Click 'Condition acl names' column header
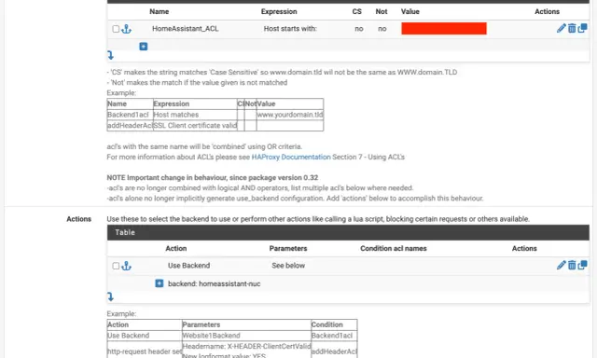 coord(394,248)
